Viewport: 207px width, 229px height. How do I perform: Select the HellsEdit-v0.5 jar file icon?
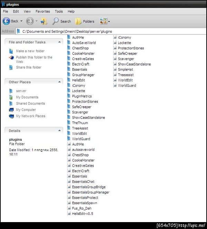tap(69, 213)
